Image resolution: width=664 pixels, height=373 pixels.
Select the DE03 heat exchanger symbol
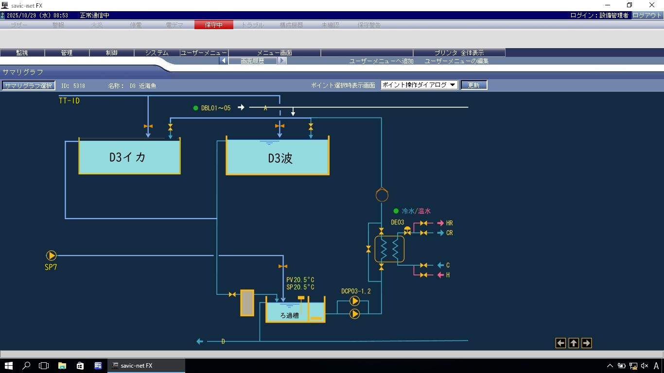[389, 250]
